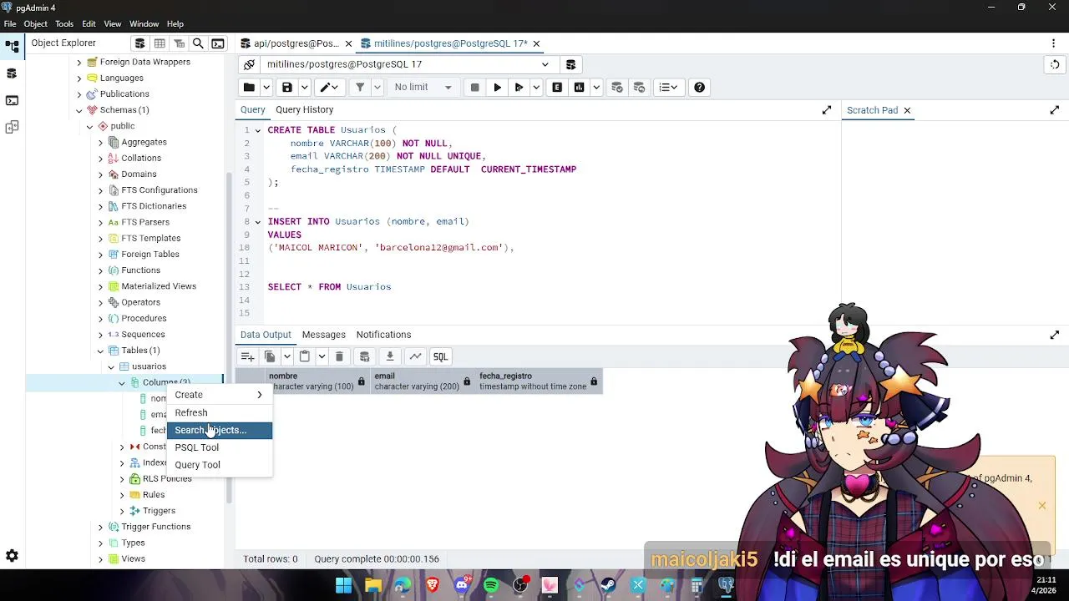1069x601 pixels.
Task: Open the Paste options dropdown in Data Output
Action: pyautogui.click(x=322, y=356)
